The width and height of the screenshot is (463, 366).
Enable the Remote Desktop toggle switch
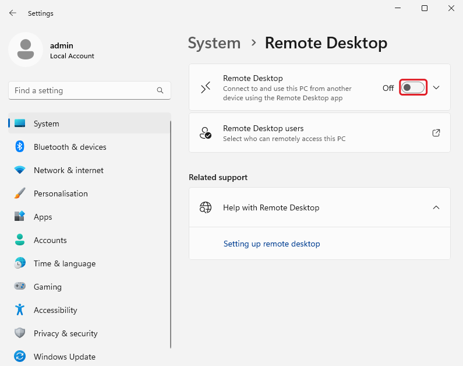click(413, 87)
